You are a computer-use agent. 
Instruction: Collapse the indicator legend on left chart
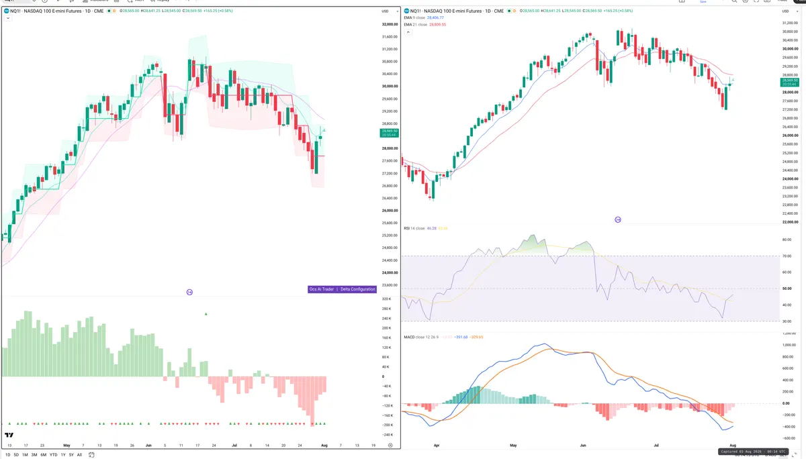(7, 18)
